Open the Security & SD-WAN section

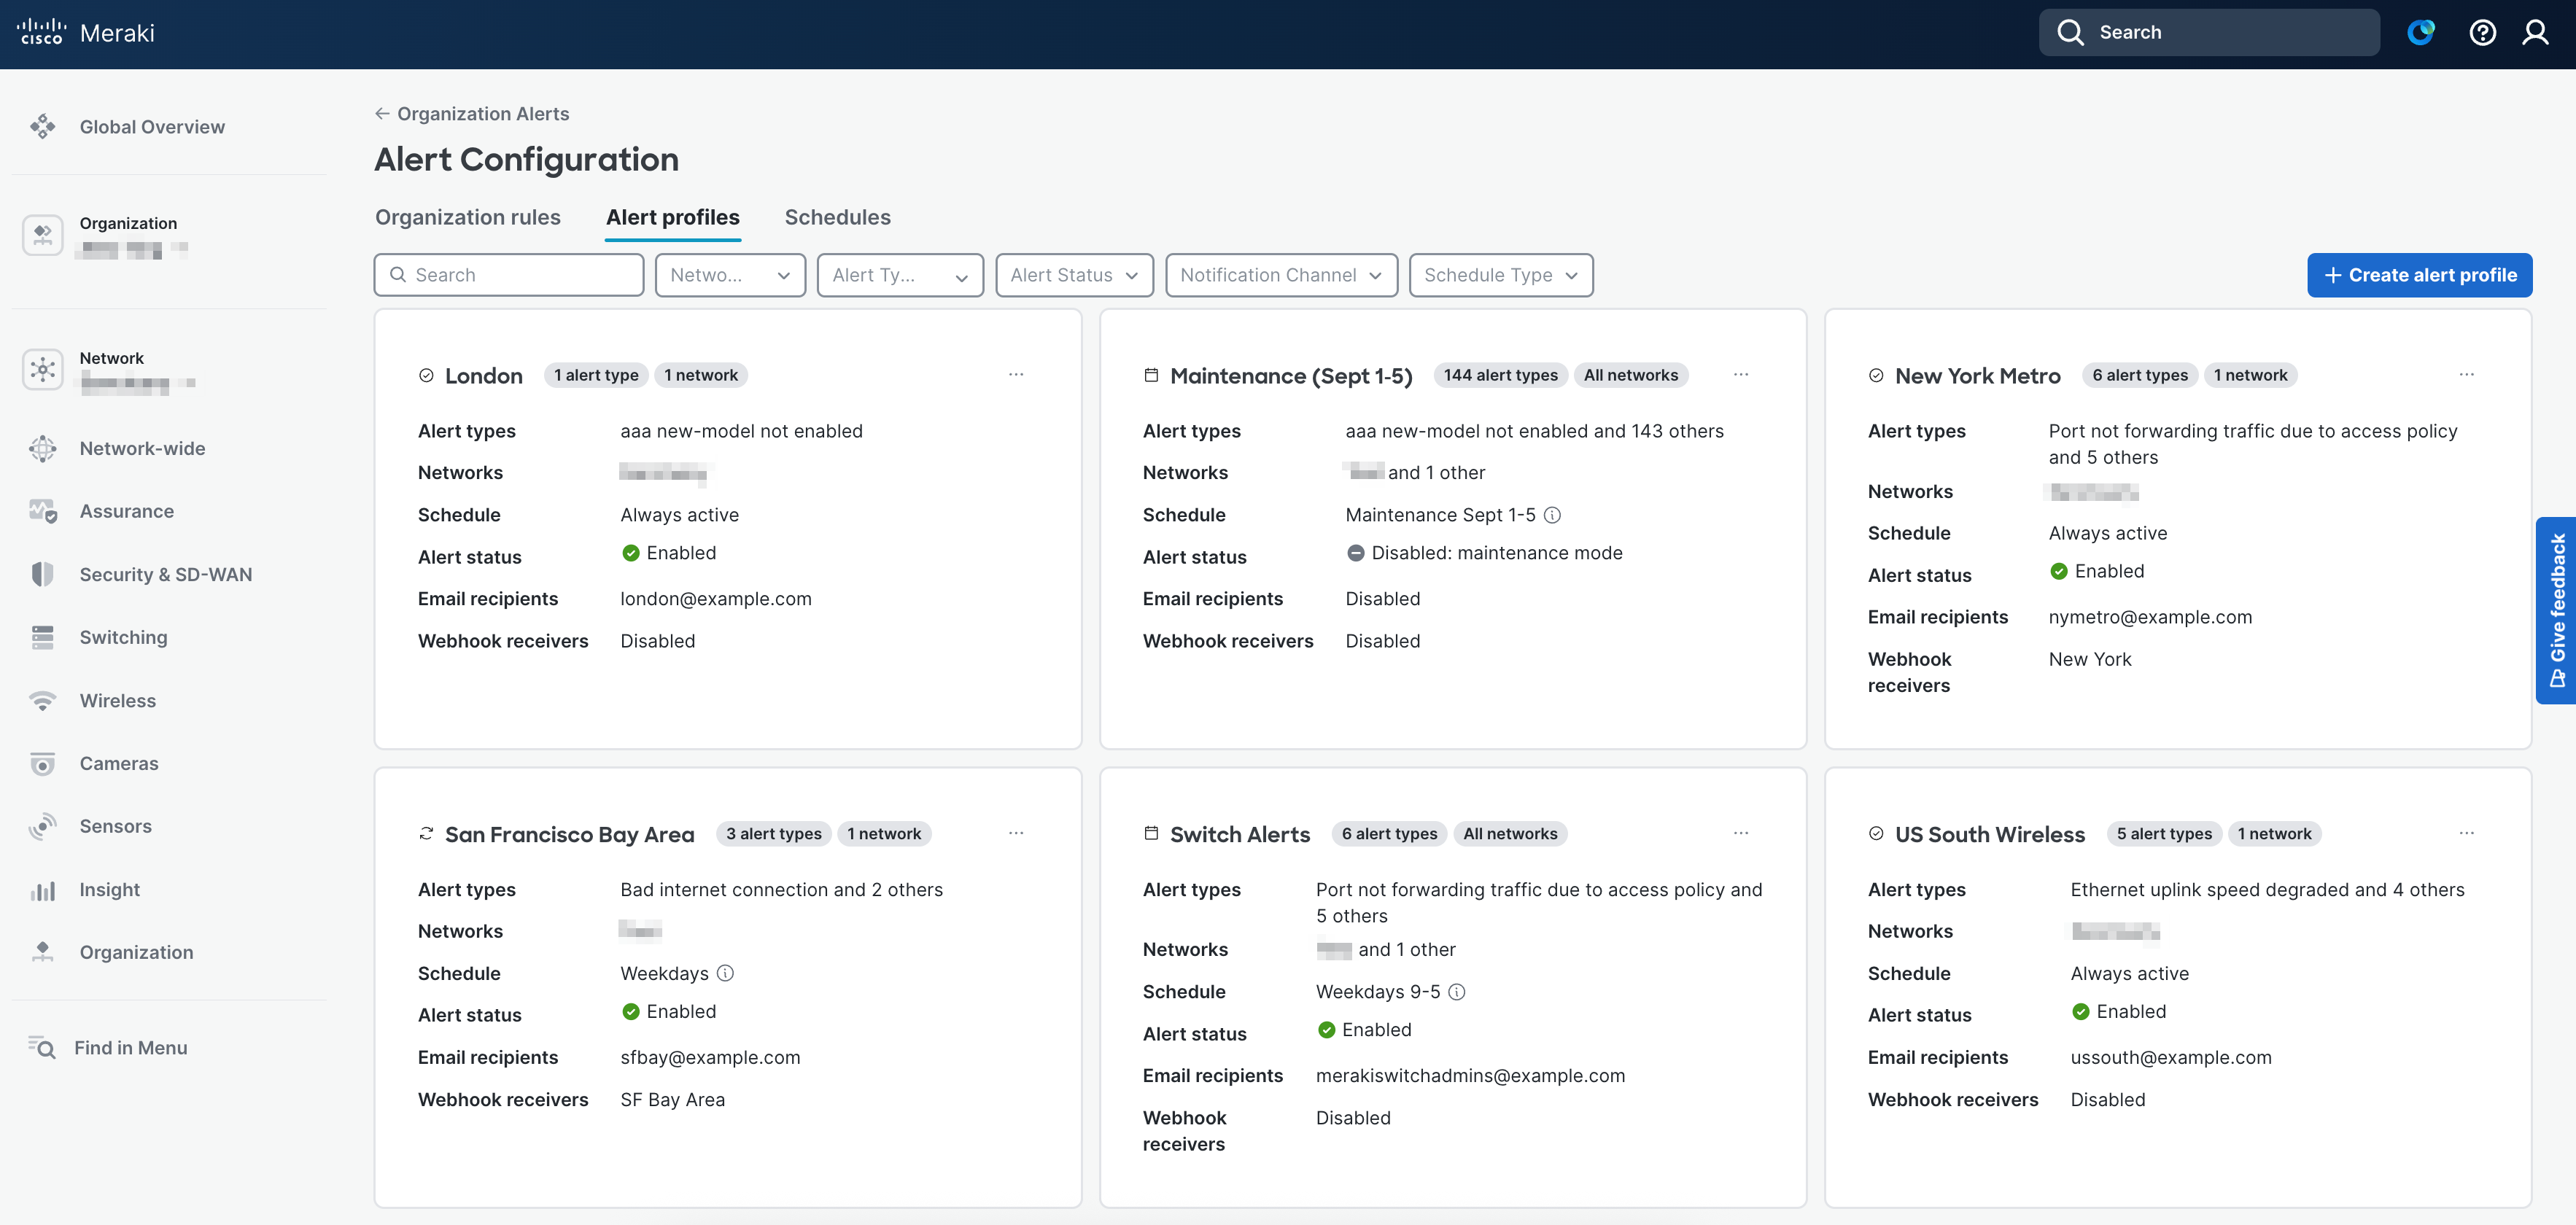coord(166,574)
